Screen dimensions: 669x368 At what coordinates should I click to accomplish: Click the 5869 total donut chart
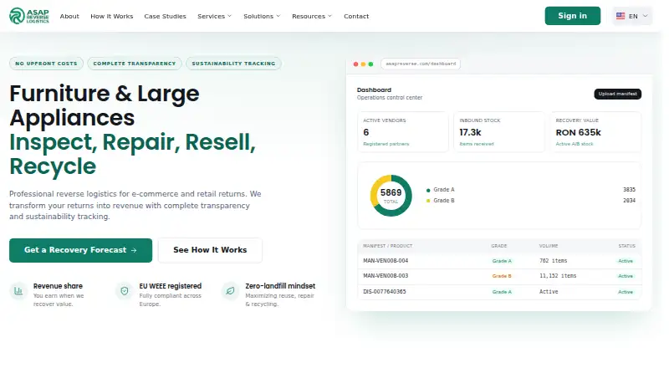[391, 196]
